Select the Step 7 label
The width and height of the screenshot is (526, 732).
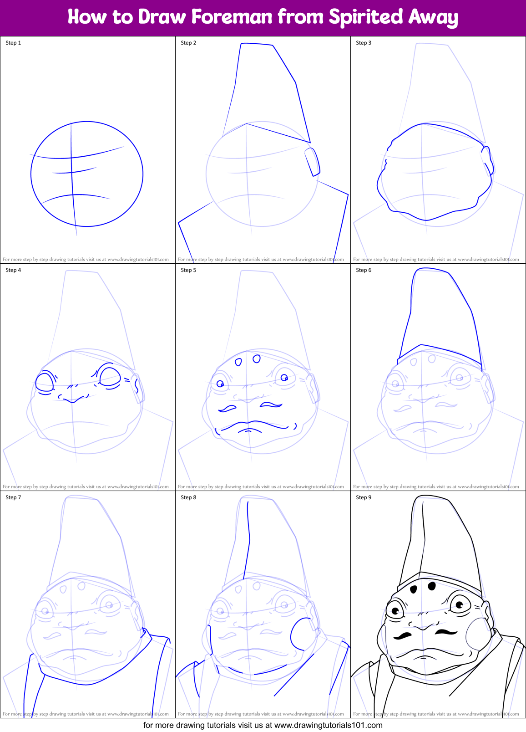point(13,497)
